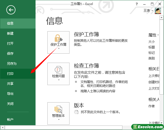Click the 信息 page title

point(54,21)
